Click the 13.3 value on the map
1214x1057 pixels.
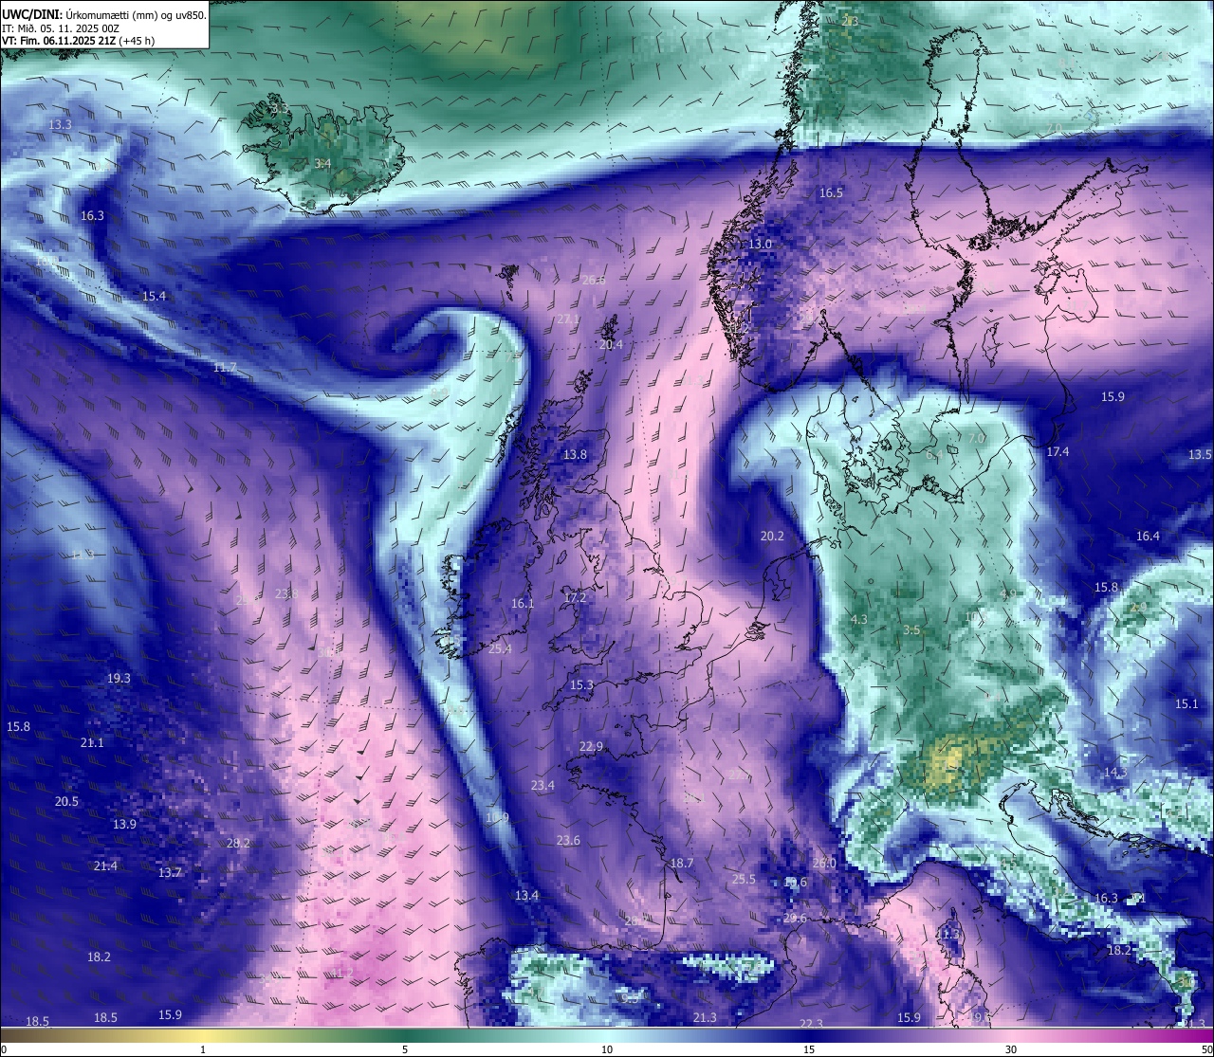[x=60, y=125]
